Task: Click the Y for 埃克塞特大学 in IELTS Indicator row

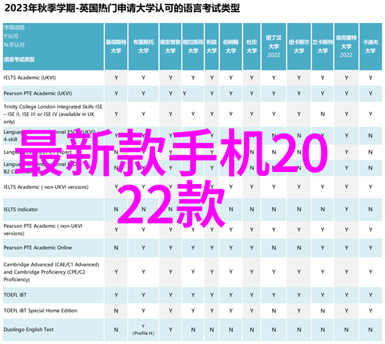Action: point(346,209)
